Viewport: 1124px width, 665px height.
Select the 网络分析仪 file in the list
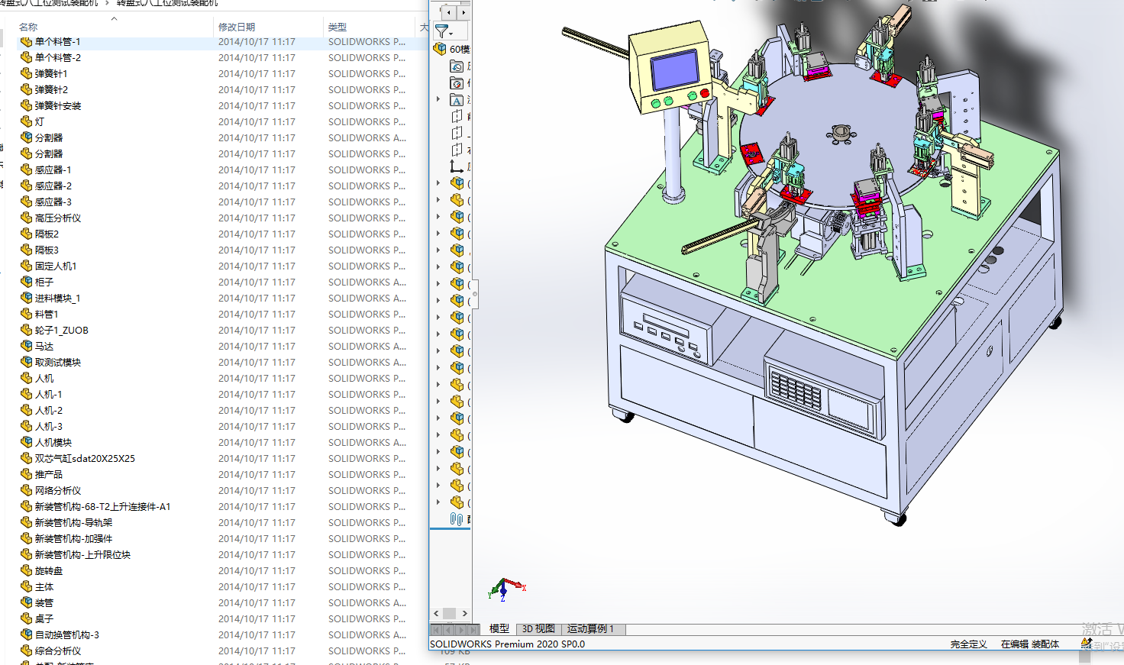[58, 491]
